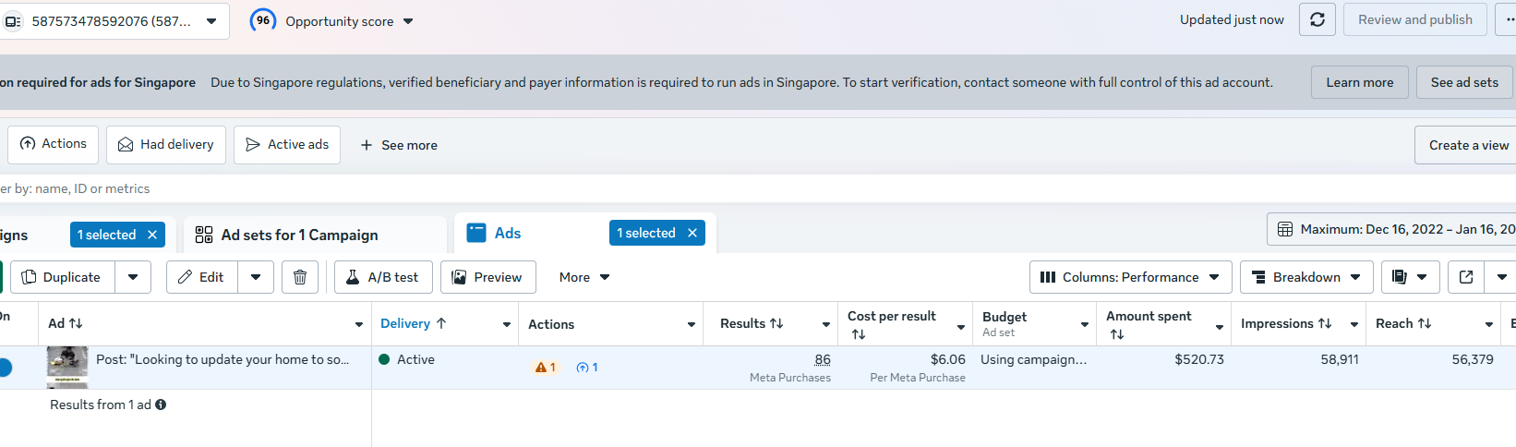Click the 96 opportunity score circle
The image size is (1516, 447).
tap(263, 20)
